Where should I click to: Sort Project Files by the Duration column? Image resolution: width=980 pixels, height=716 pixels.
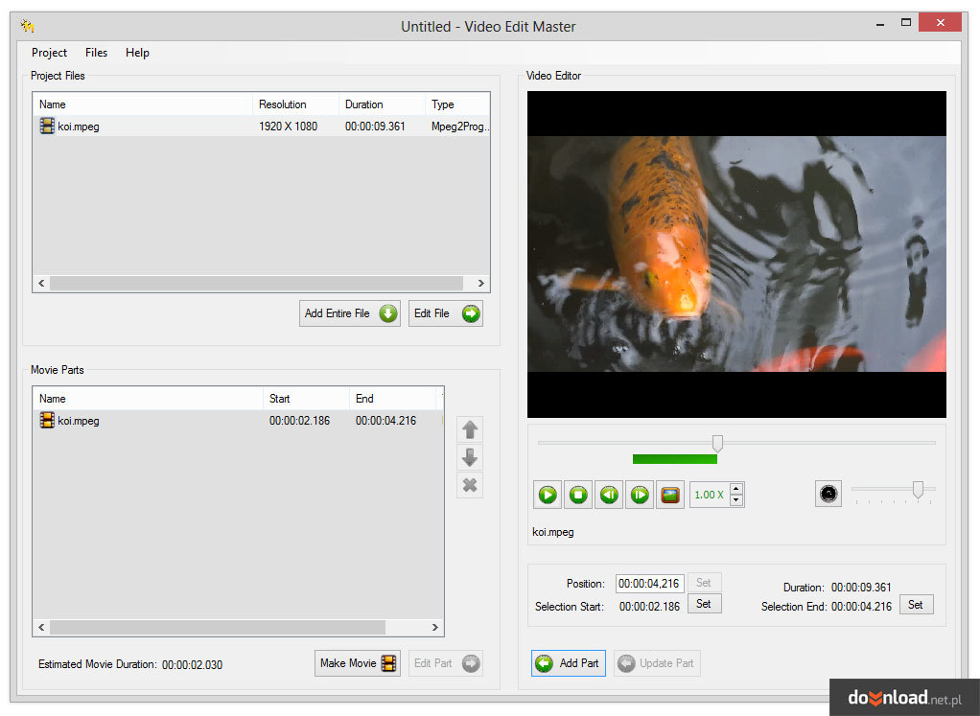coord(382,104)
